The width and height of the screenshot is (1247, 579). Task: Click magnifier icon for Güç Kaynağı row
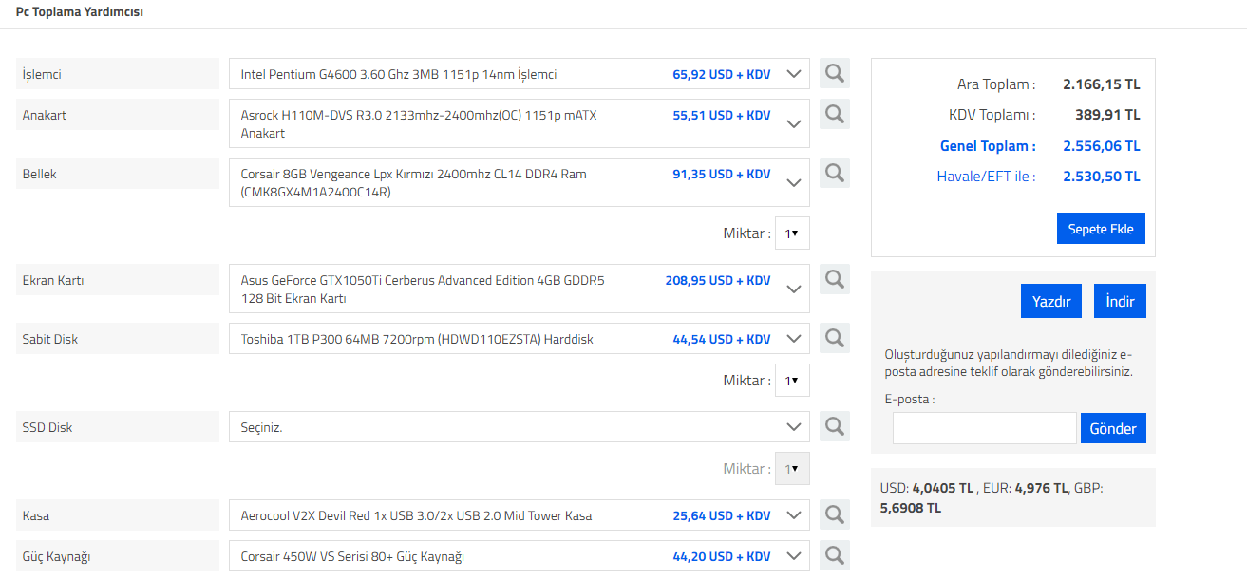click(835, 555)
